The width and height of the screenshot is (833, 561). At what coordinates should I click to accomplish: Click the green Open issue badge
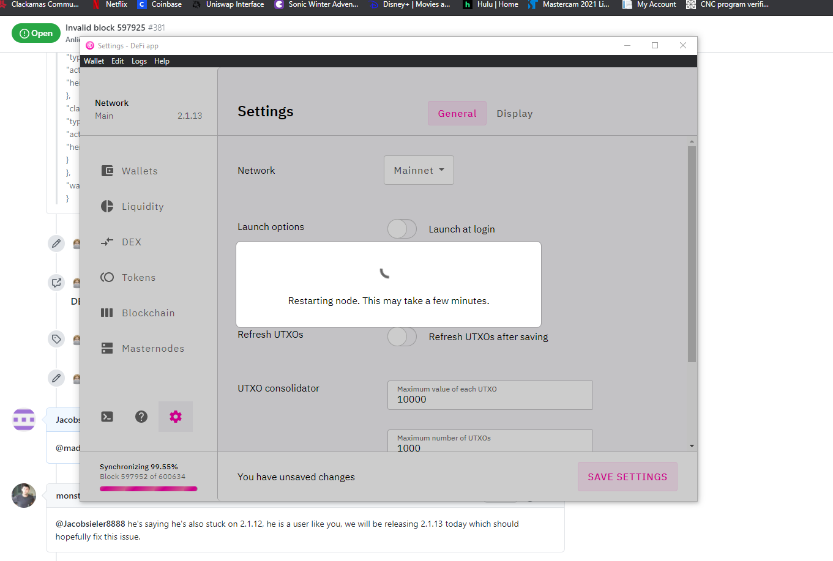(36, 33)
